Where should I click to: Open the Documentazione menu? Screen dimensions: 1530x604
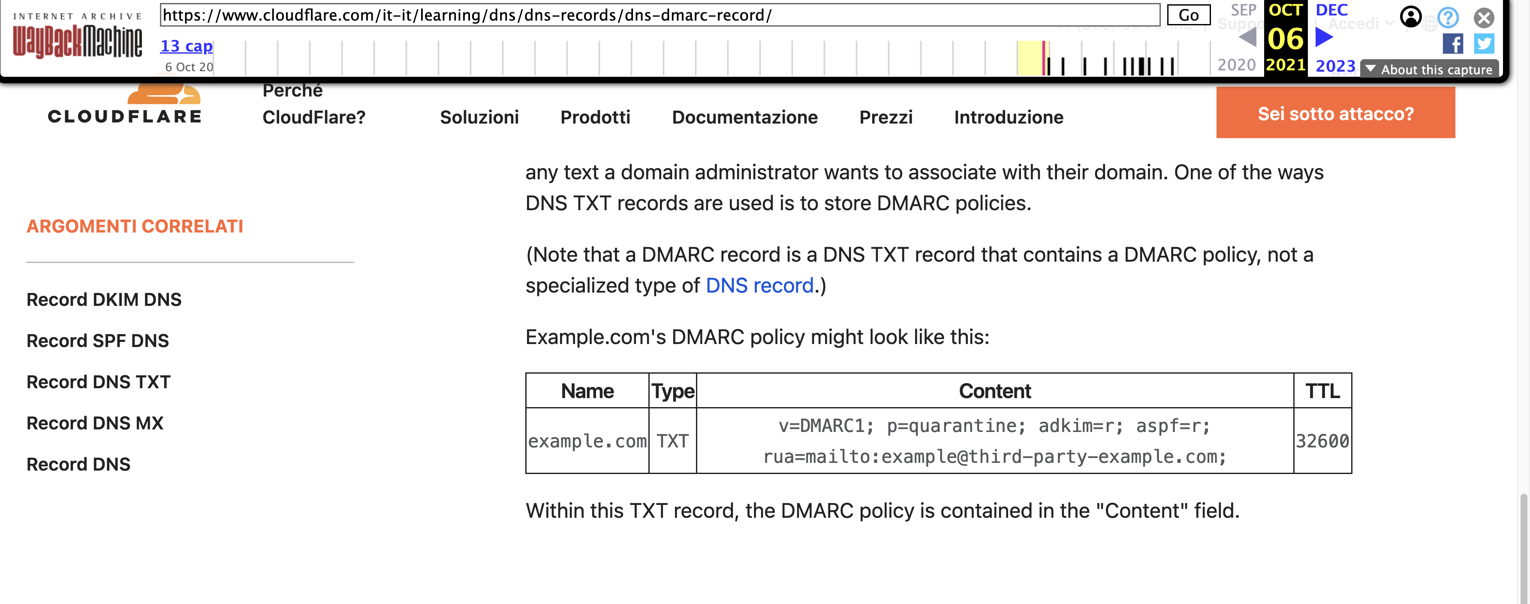tap(745, 117)
